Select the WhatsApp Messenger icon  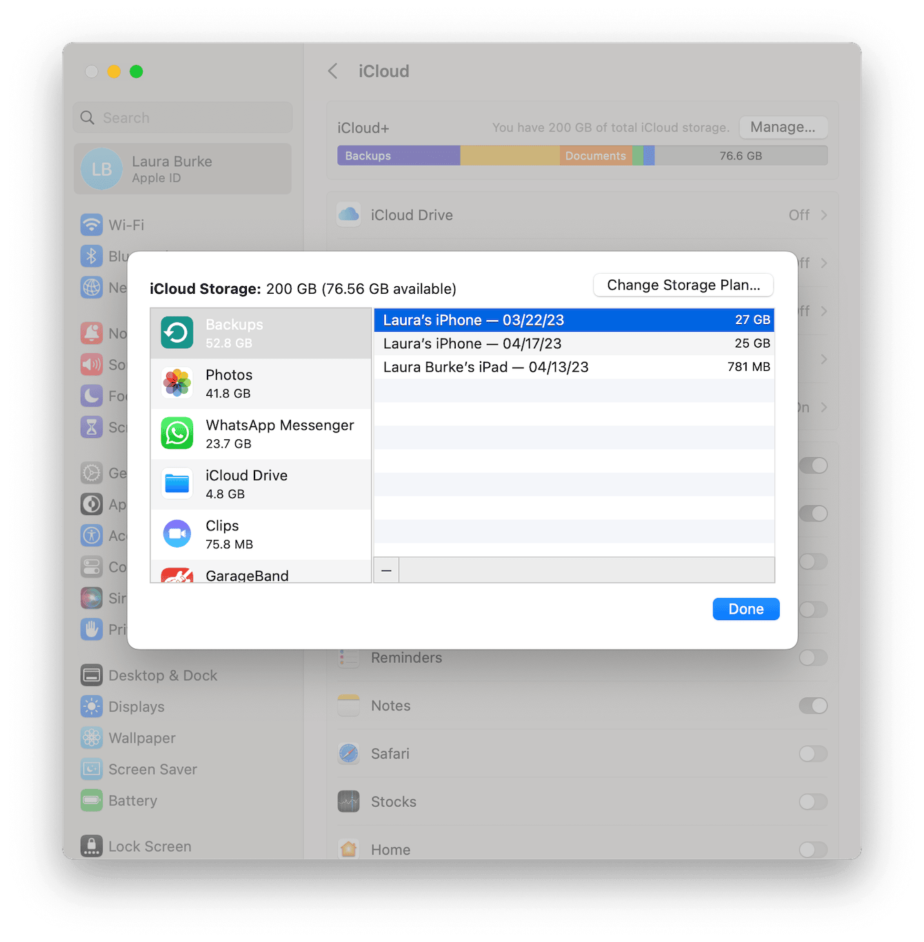click(177, 434)
